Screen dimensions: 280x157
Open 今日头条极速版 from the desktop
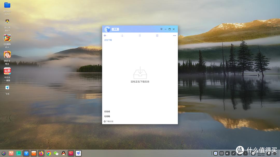pos(7,71)
